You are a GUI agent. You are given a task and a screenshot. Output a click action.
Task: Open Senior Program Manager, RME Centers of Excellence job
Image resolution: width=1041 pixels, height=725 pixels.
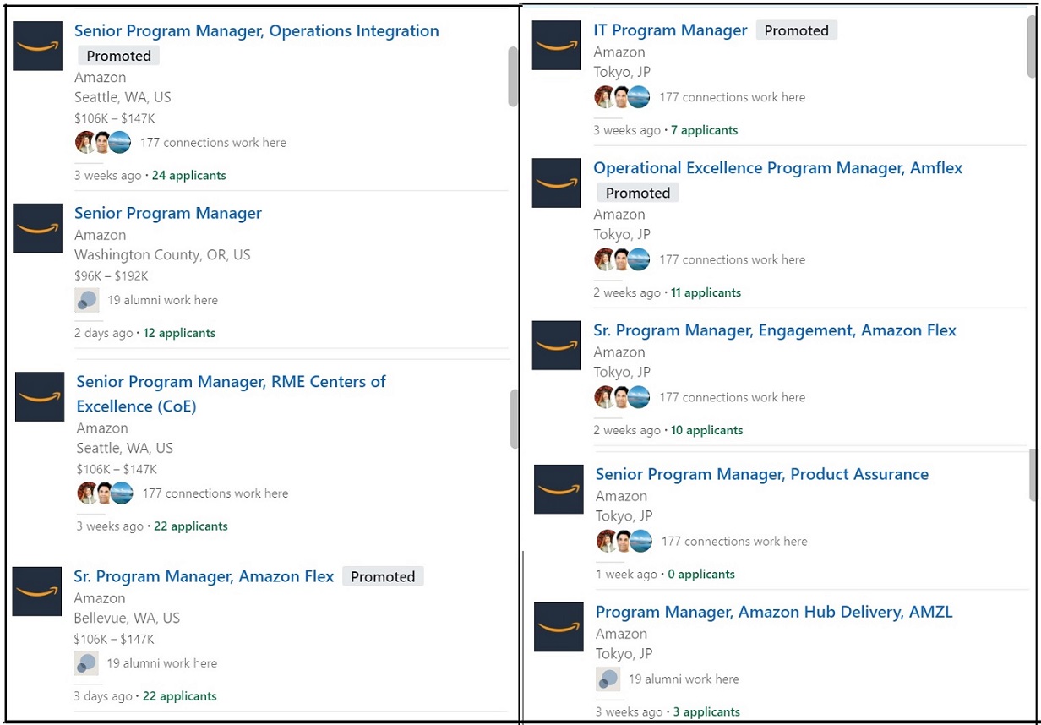(232, 394)
